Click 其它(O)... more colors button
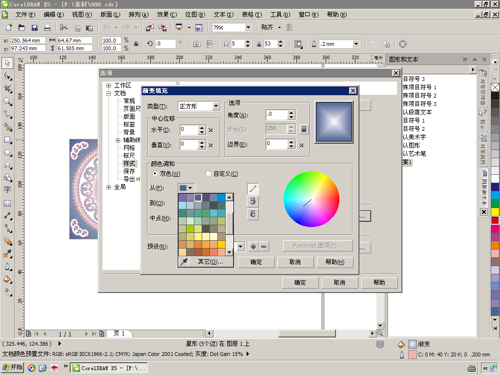The width and height of the screenshot is (500, 375). 210,262
